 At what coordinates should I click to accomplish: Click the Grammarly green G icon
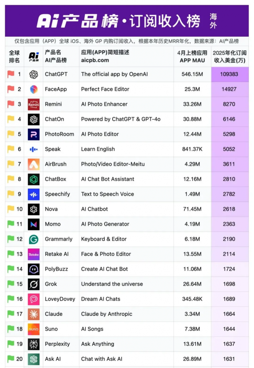click(34, 239)
